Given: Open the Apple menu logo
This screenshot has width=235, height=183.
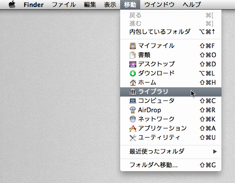Looking at the screenshot, I should click(12, 4).
